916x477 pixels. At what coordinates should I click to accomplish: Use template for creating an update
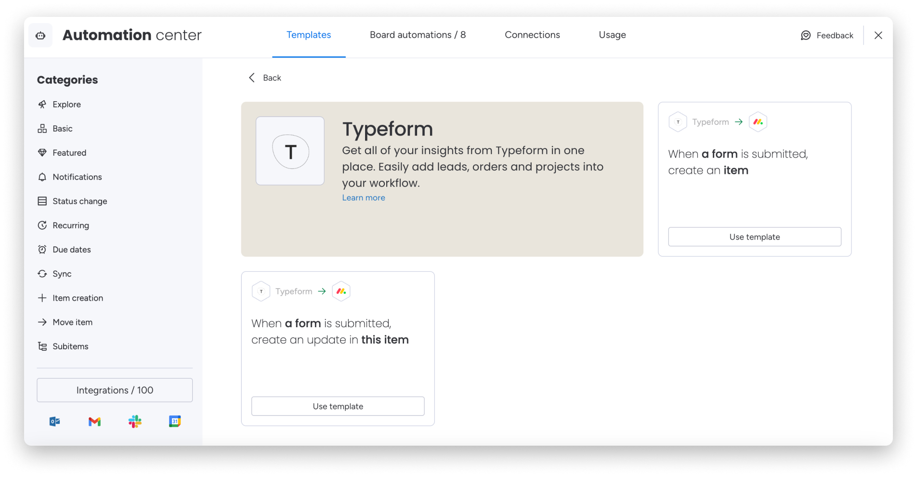pyautogui.click(x=338, y=406)
